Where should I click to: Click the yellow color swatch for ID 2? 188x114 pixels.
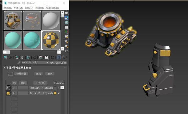click(x=55, y=93)
